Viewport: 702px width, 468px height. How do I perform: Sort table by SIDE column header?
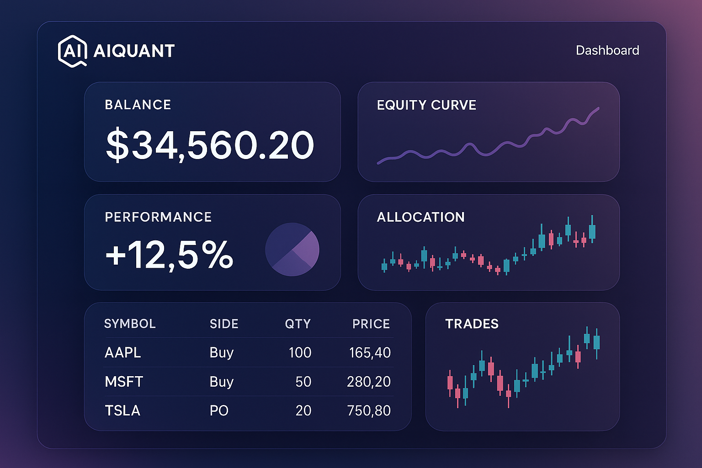(x=224, y=324)
